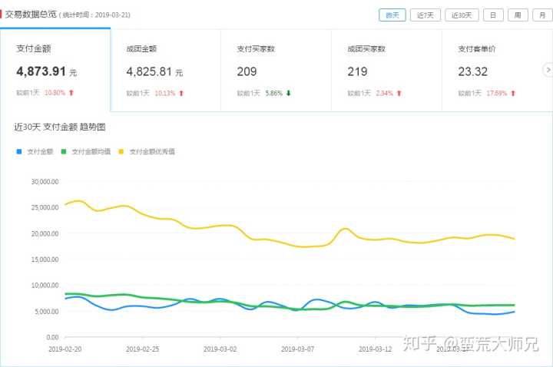
Task: Click the 17.69% change percentage
Action: (497, 93)
